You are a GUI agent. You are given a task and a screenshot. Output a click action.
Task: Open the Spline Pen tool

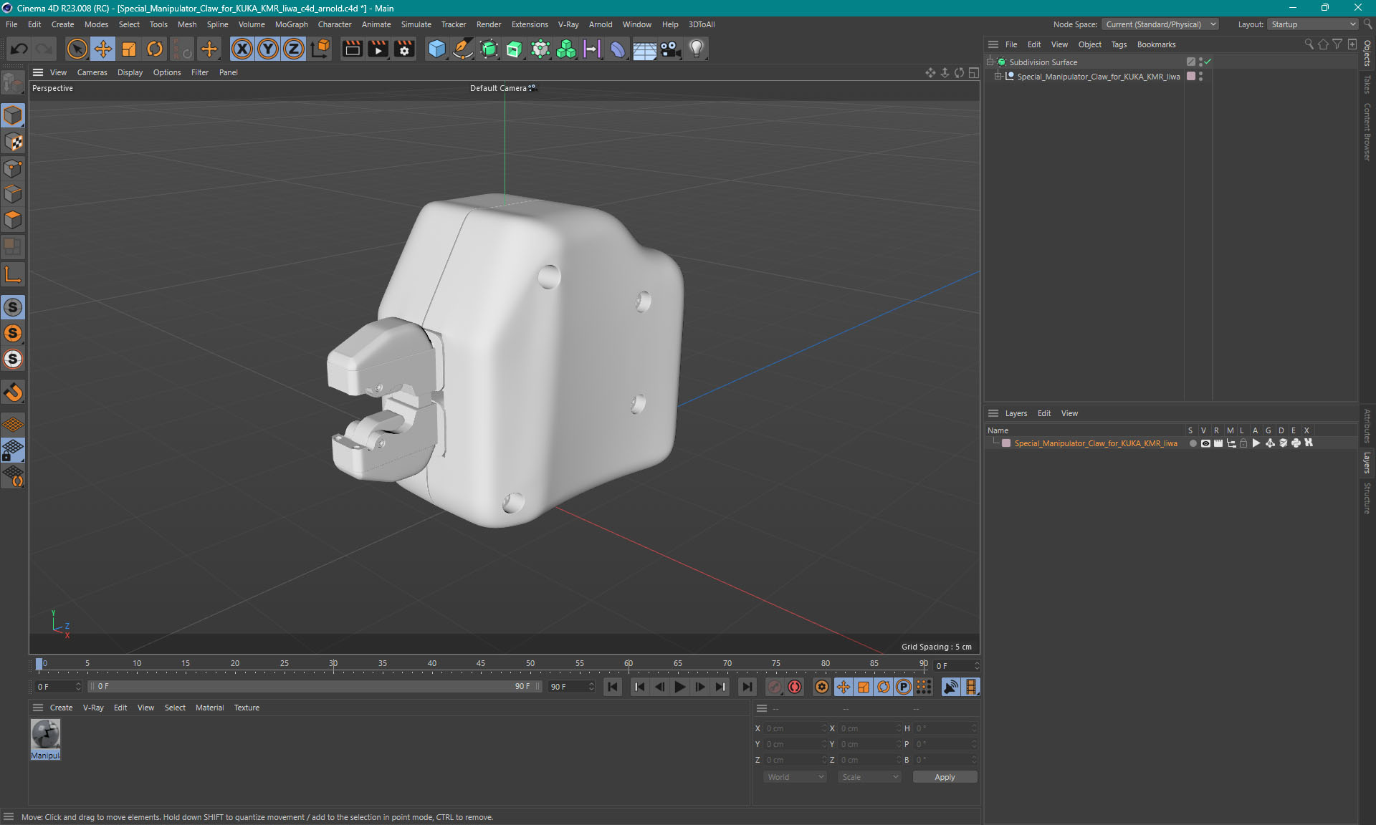pos(463,49)
